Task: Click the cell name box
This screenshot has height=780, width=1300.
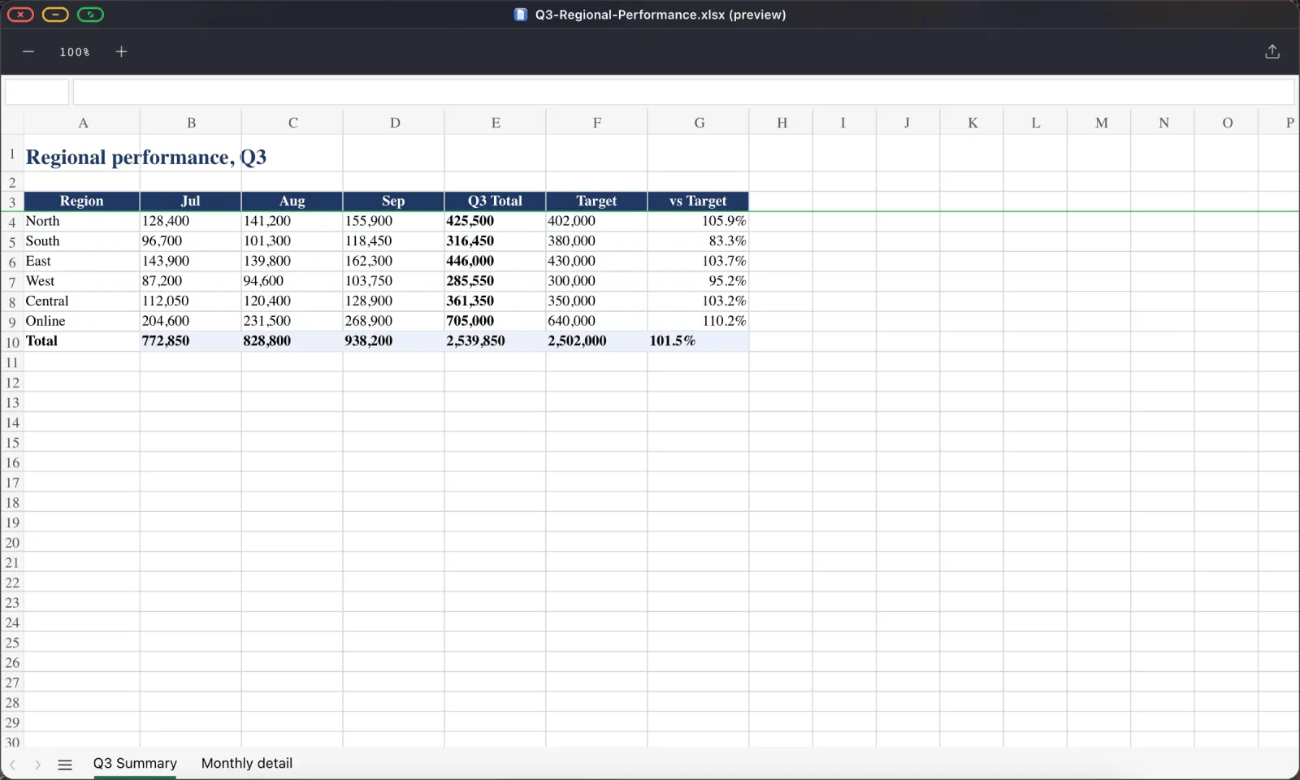Action: point(37,92)
